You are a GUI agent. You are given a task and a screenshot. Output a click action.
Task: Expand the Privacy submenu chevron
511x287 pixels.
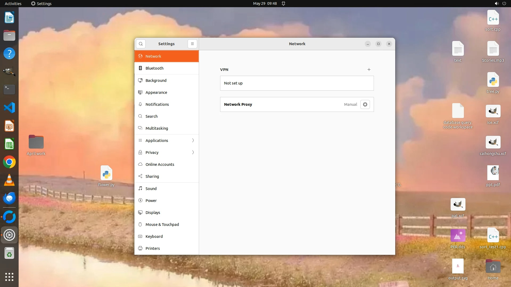pos(193,152)
